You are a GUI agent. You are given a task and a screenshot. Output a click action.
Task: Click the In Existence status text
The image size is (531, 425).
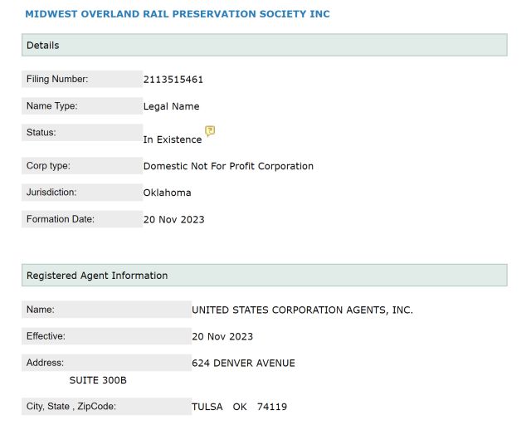(x=173, y=139)
